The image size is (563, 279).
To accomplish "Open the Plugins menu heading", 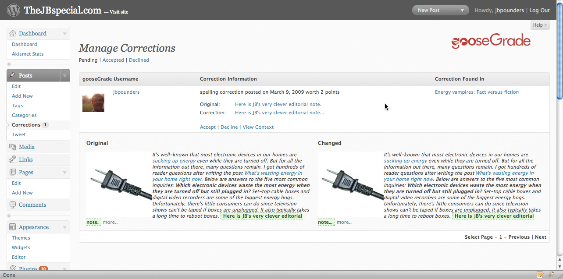I will click(x=28, y=268).
